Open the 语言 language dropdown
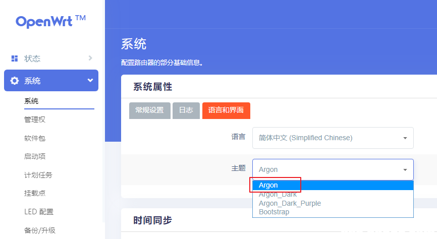 click(x=333, y=138)
